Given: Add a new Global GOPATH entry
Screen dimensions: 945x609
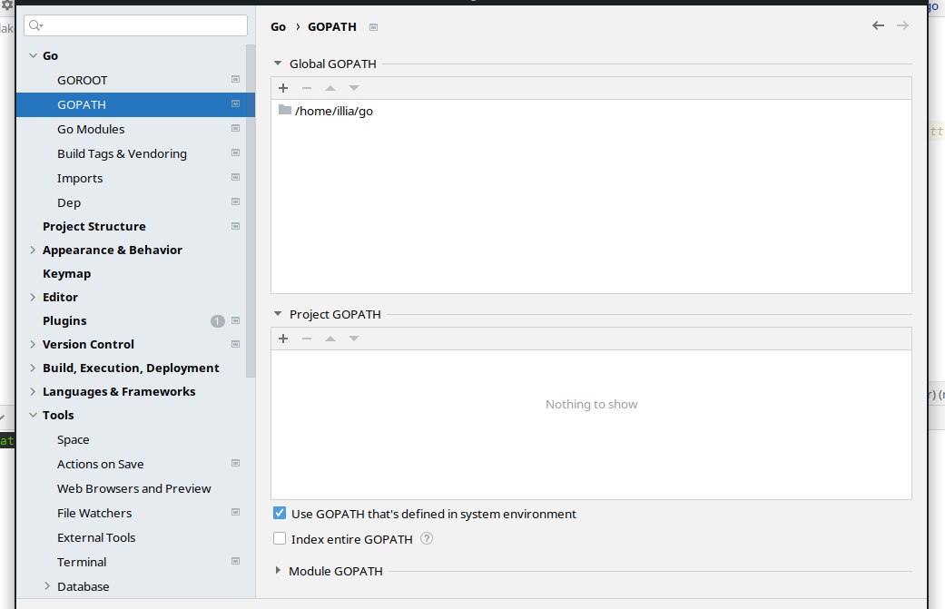Looking at the screenshot, I should tap(283, 88).
